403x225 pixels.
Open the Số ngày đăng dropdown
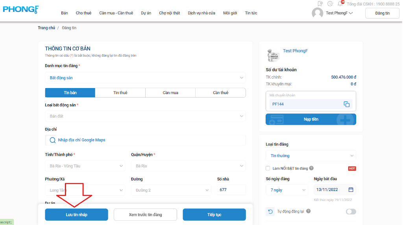[287, 190]
